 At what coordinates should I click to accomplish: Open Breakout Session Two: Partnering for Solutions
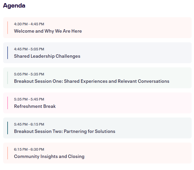65,131
